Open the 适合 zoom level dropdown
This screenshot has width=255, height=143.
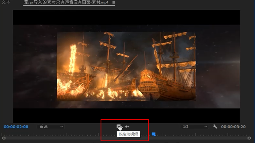pos(51,126)
